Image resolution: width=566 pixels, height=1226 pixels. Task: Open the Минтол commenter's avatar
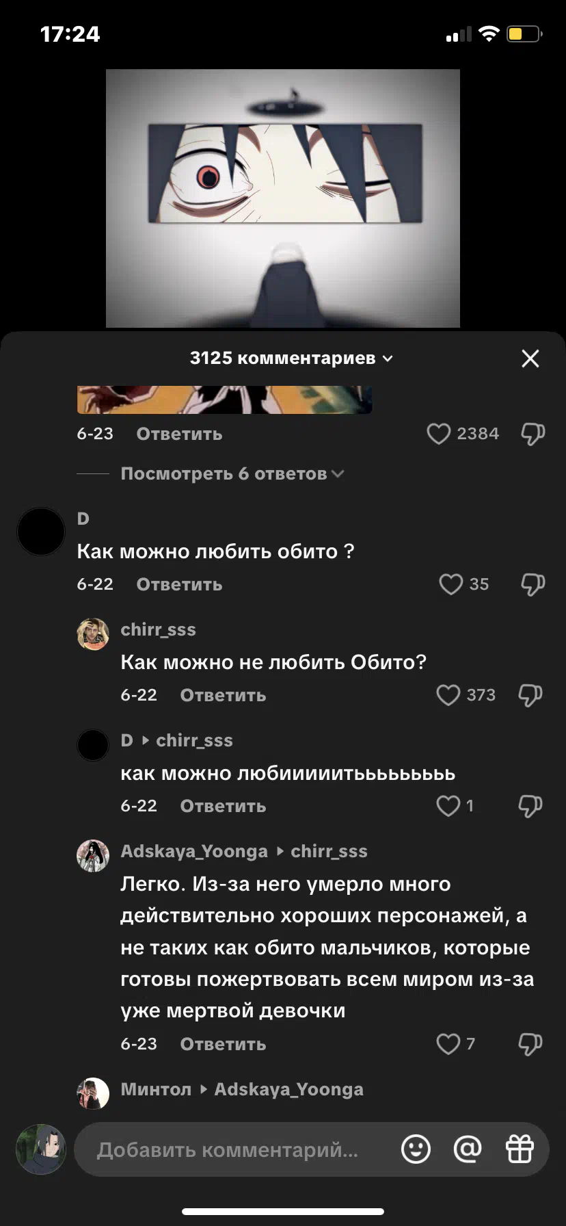pos(93,1093)
